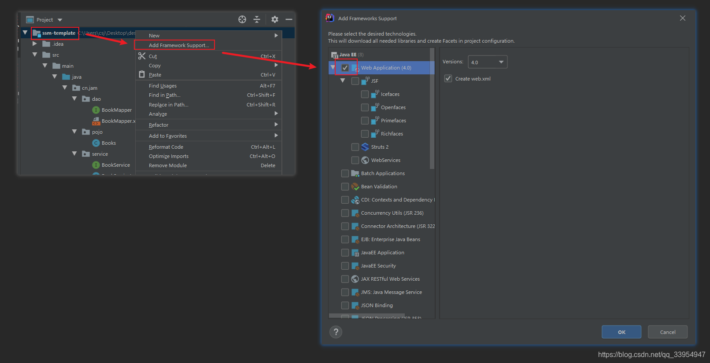Close the Add Frameworks Support dialog
The width and height of the screenshot is (710, 363).
[x=683, y=18]
